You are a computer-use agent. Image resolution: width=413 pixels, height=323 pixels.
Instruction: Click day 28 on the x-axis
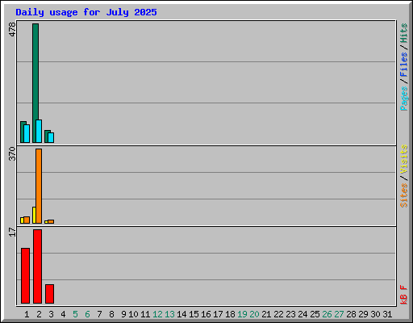(351, 314)
